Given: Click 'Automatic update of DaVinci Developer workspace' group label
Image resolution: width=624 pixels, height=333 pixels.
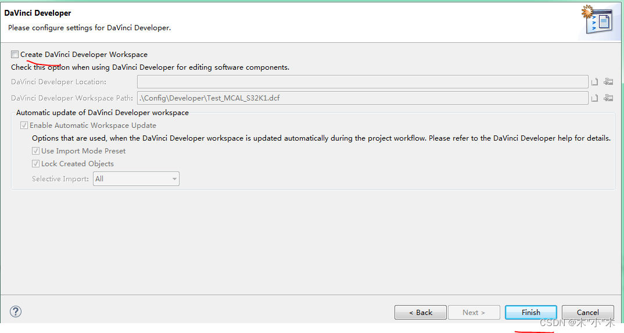Looking at the screenshot, I should [102, 113].
